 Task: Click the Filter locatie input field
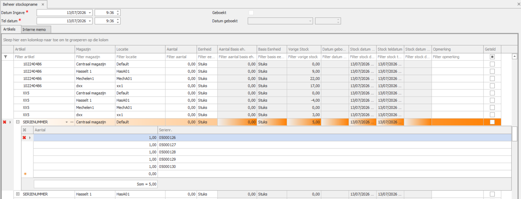pyautogui.click(x=140, y=57)
